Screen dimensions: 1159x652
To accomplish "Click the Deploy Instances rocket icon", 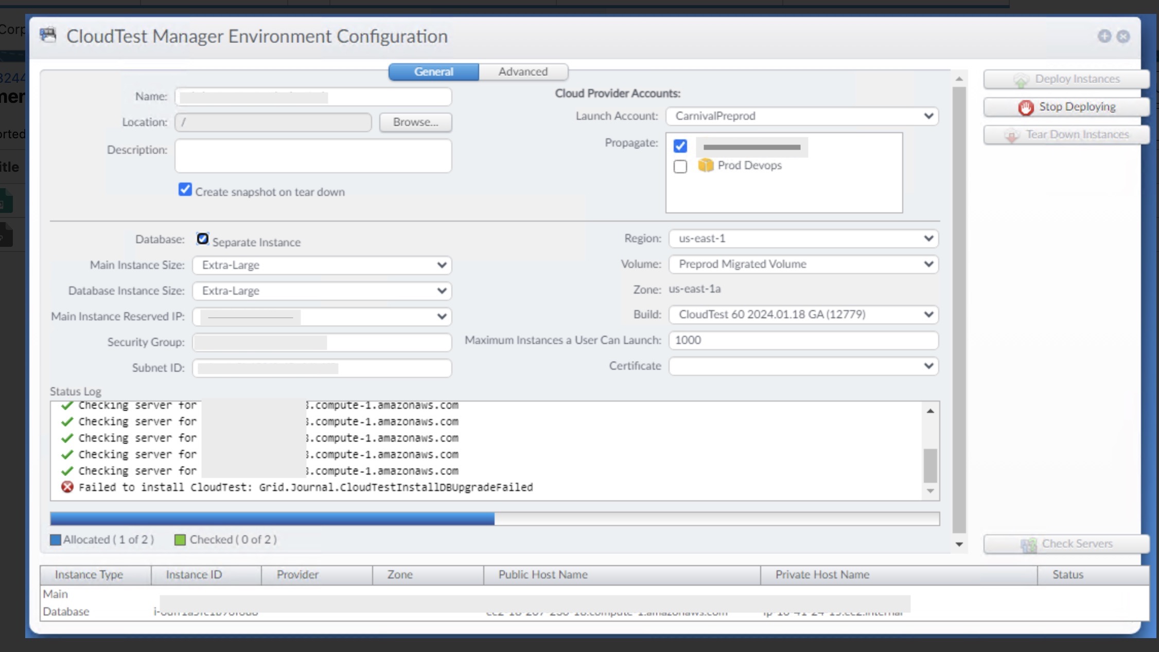I will [x=1022, y=79].
